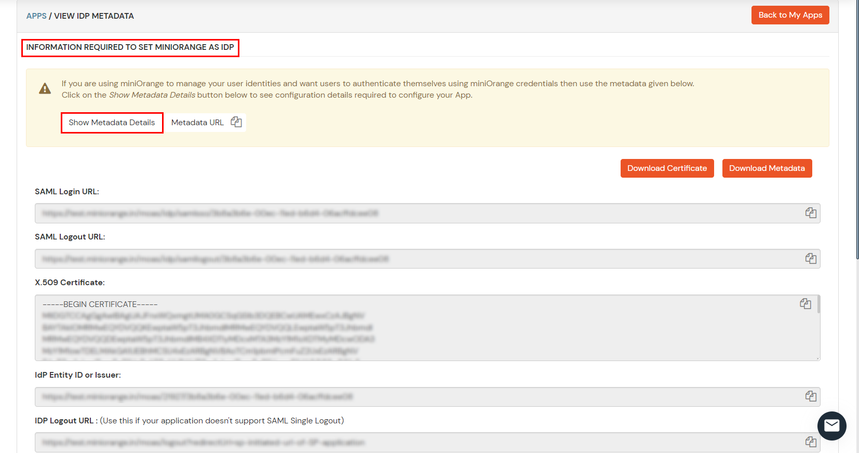This screenshot has width=859, height=453.
Task: Click the warning triangle icon in notice
Action: click(x=45, y=89)
